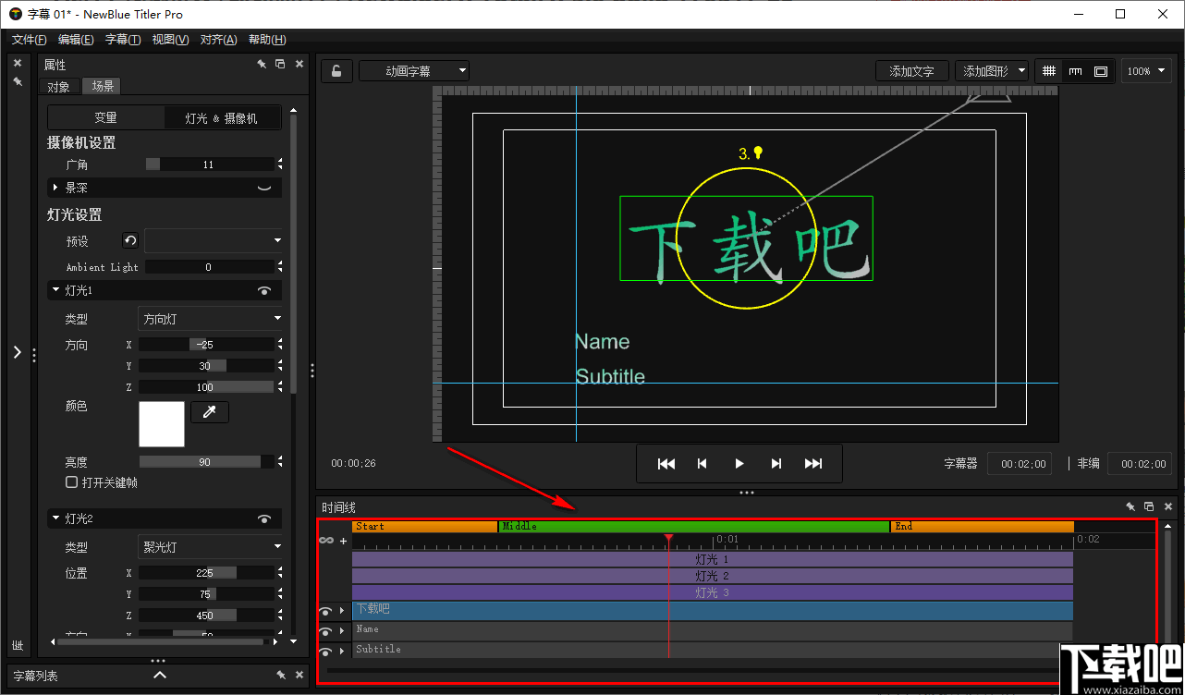Toggle the grid display icon in top toolbar

[x=1049, y=70]
